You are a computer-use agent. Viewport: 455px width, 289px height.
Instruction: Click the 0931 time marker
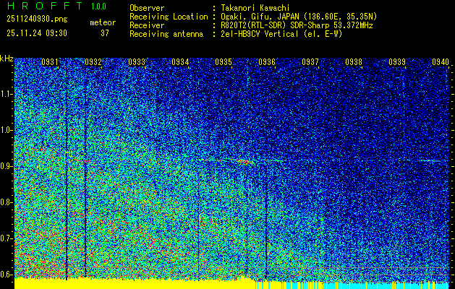tap(50, 62)
